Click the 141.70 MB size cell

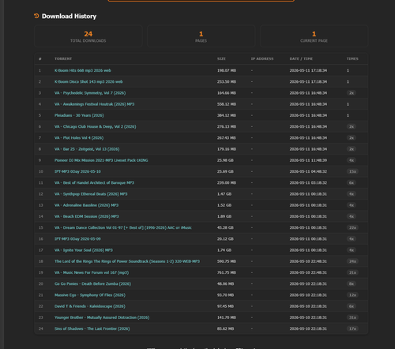(227, 317)
